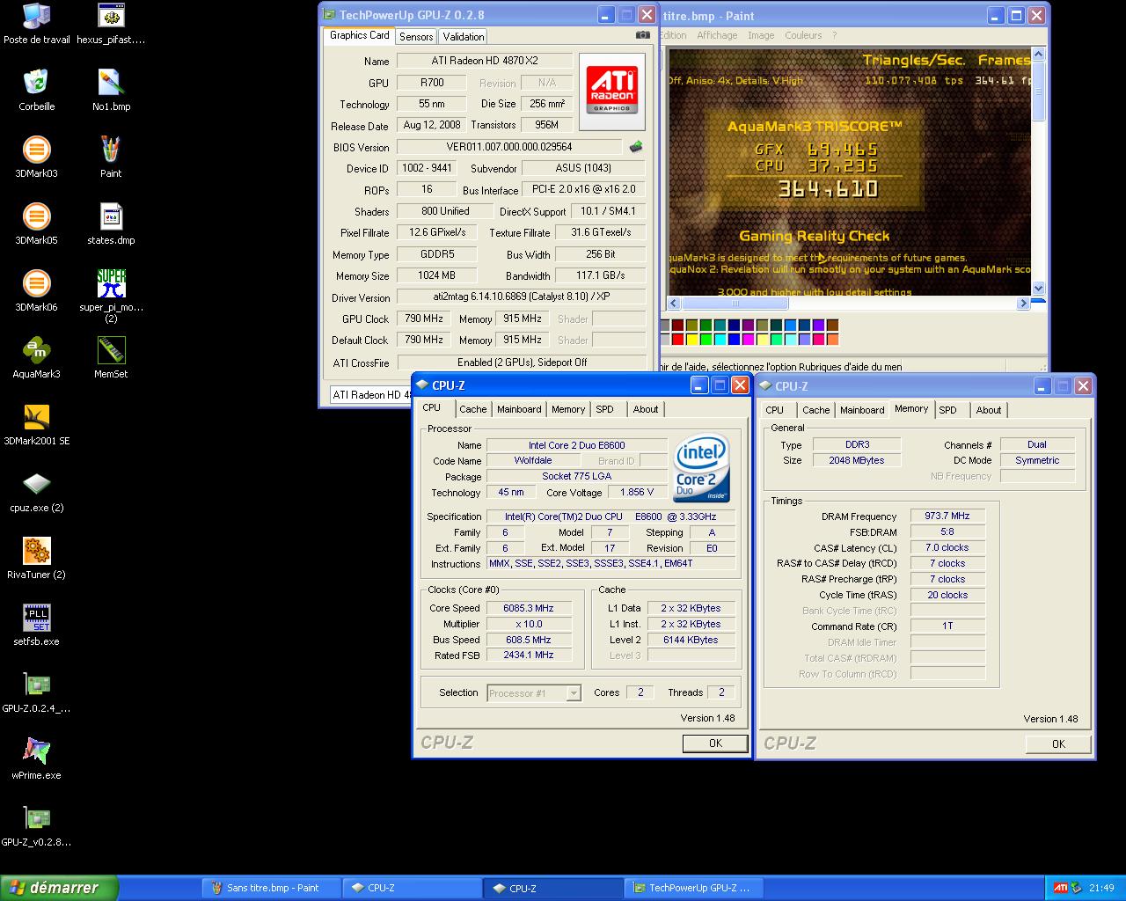
Task: Activate TechPowerUp GPU-Z taskbar button
Action: (693, 888)
